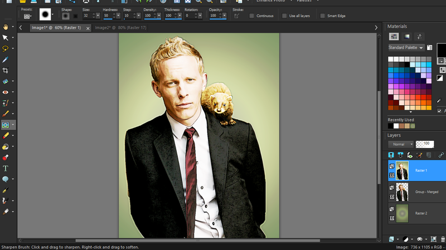Select the Warp Brush tool
Screen dimensions: 446x250
(6, 201)
